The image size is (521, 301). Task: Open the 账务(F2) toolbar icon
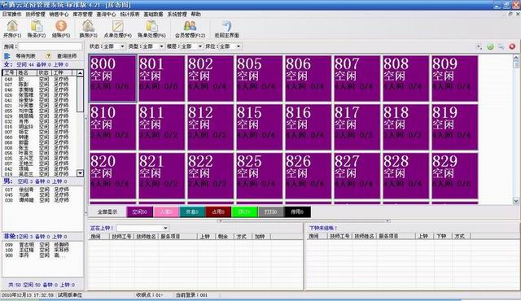pos(37,26)
